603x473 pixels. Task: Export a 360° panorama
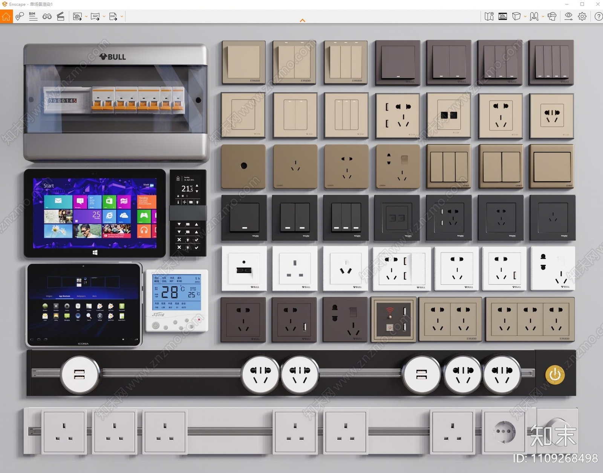[95, 17]
